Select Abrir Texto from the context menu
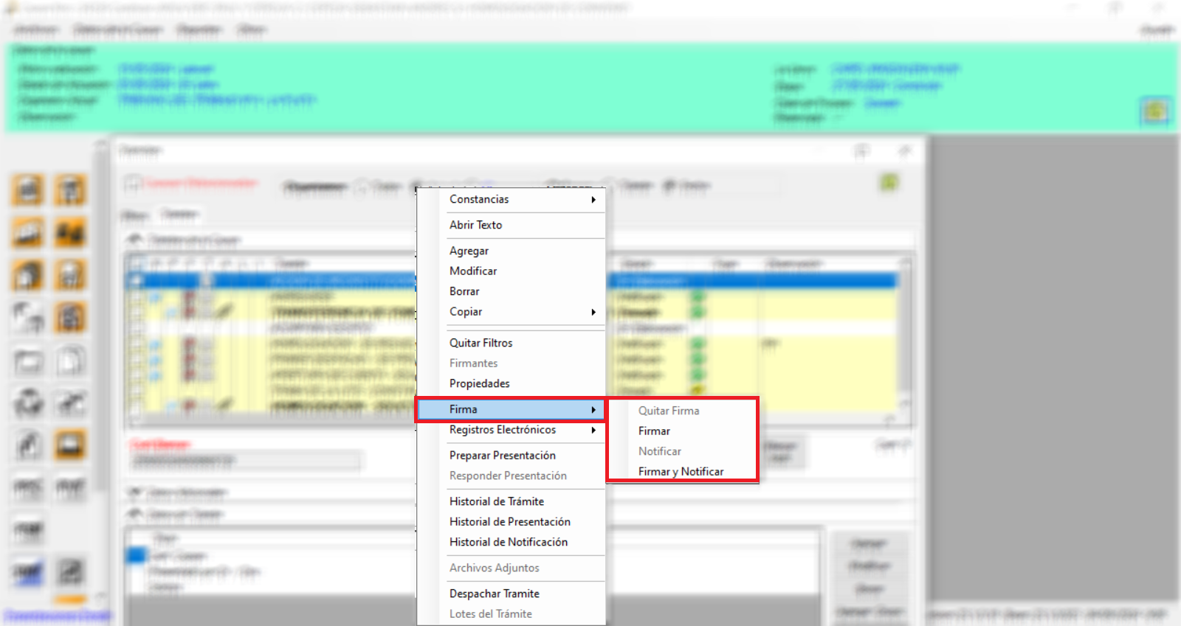 click(x=476, y=225)
